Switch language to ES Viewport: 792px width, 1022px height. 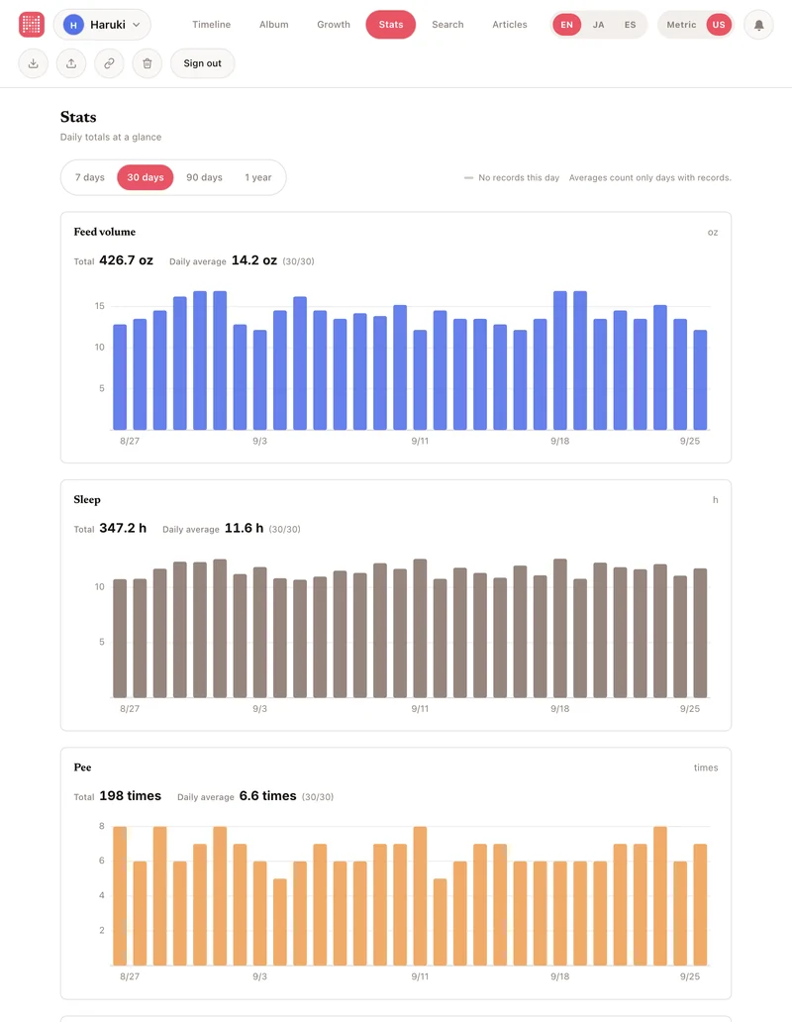point(630,25)
